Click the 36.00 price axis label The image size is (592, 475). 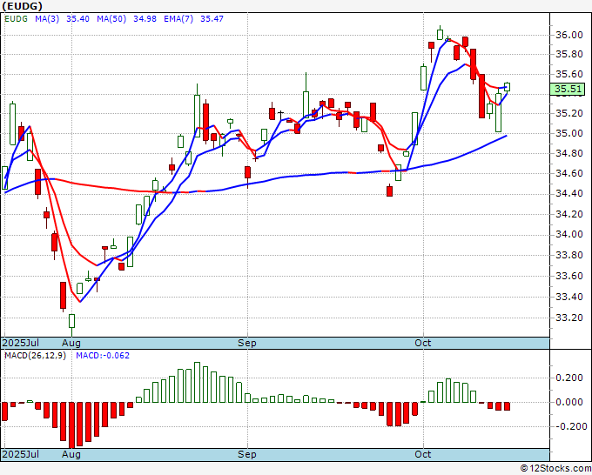click(x=569, y=35)
